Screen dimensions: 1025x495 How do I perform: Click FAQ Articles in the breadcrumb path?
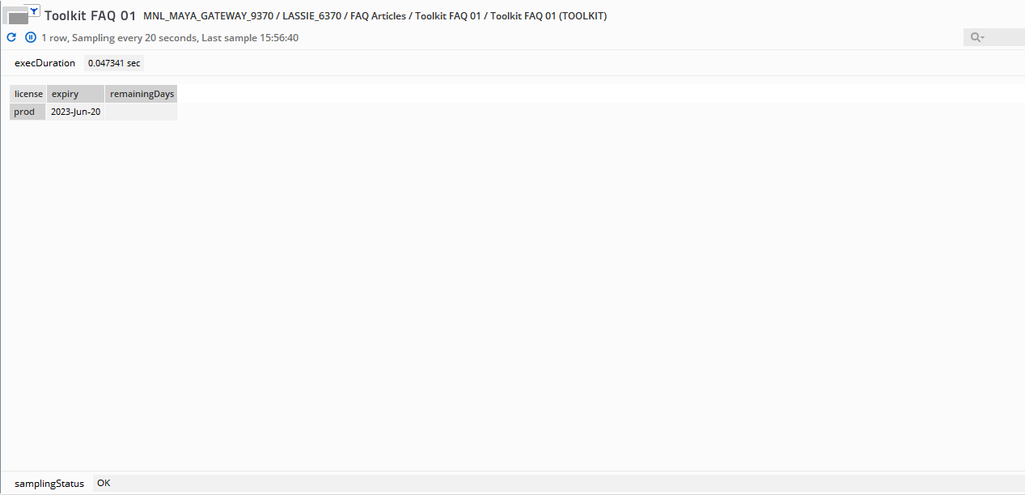378,16
